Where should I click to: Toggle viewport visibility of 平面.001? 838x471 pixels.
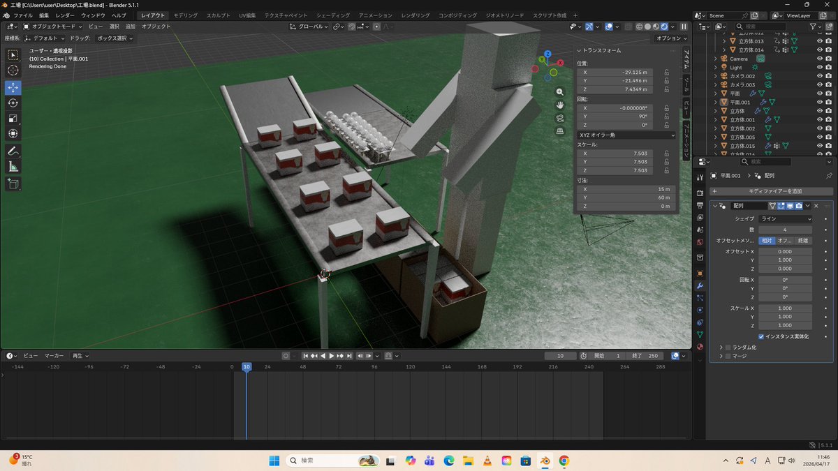(x=820, y=102)
